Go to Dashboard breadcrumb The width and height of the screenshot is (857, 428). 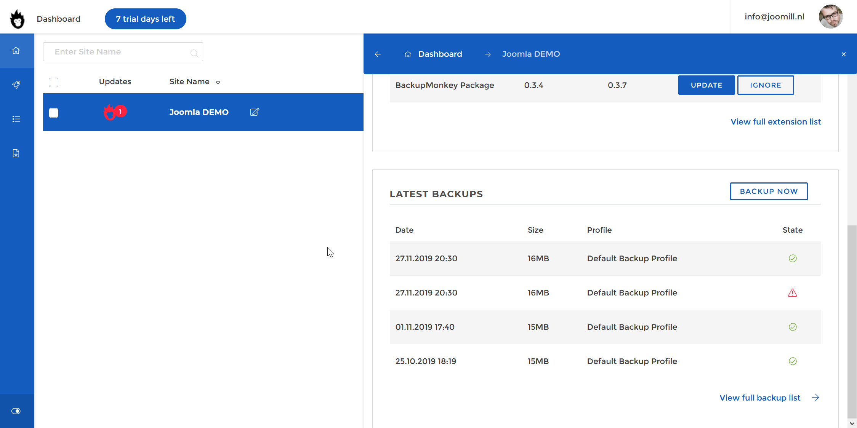click(x=440, y=54)
